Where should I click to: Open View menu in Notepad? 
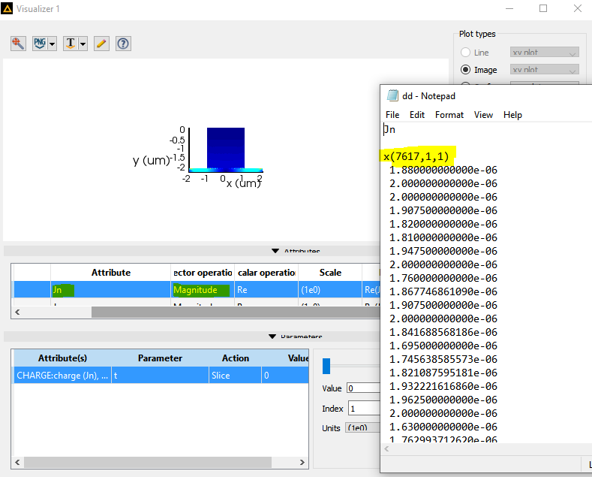pyautogui.click(x=483, y=114)
